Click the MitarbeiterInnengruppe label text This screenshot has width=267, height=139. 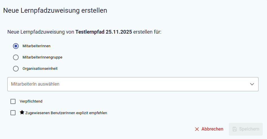(42, 57)
